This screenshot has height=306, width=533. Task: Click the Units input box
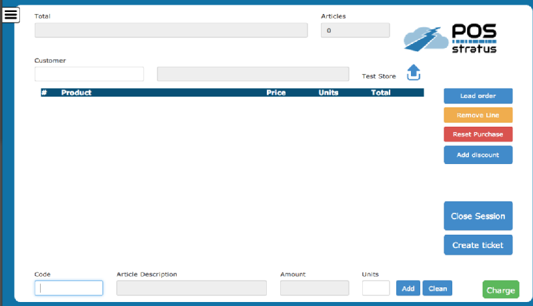tap(376, 288)
